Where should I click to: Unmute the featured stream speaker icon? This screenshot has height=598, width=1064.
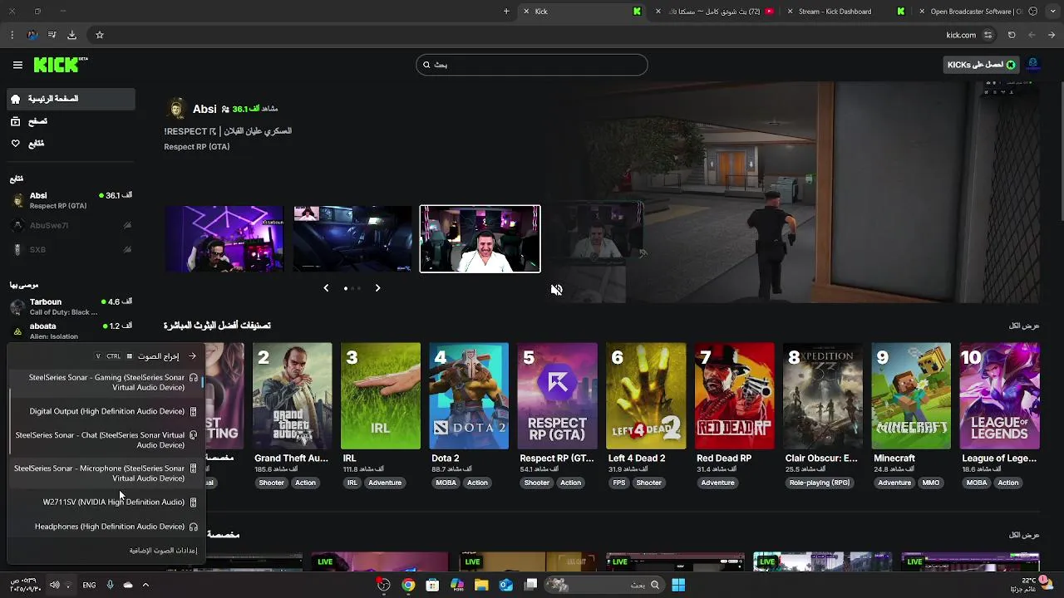pos(556,290)
